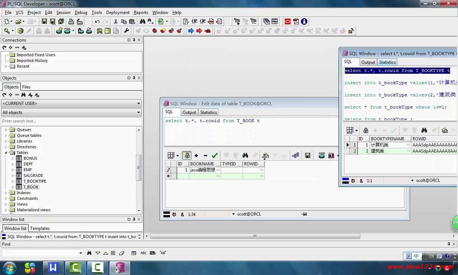This screenshot has width=458, height=275.
Task: Click binoculars Query by example in T_BOOK toolbar
Action: pyautogui.click(x=245, y=155)
